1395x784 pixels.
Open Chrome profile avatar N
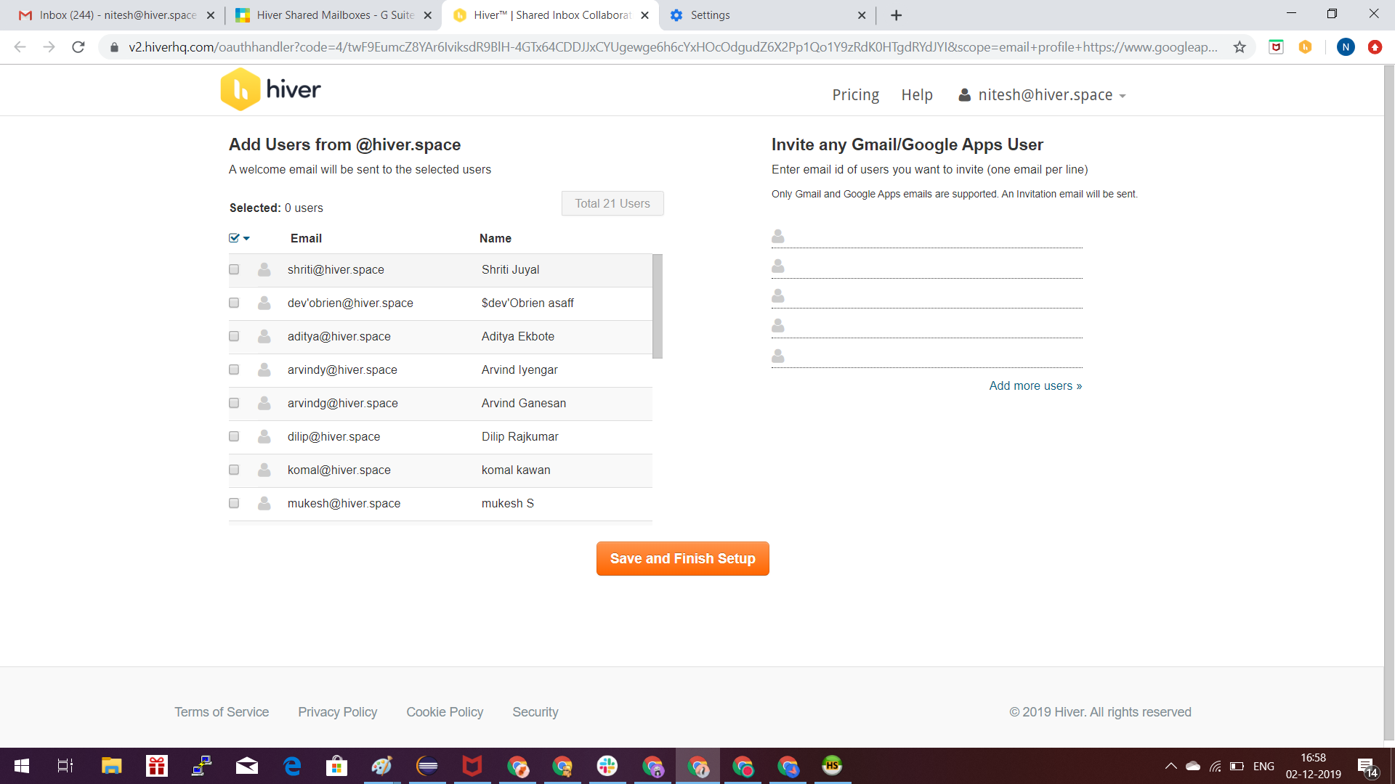[1346, 47]
